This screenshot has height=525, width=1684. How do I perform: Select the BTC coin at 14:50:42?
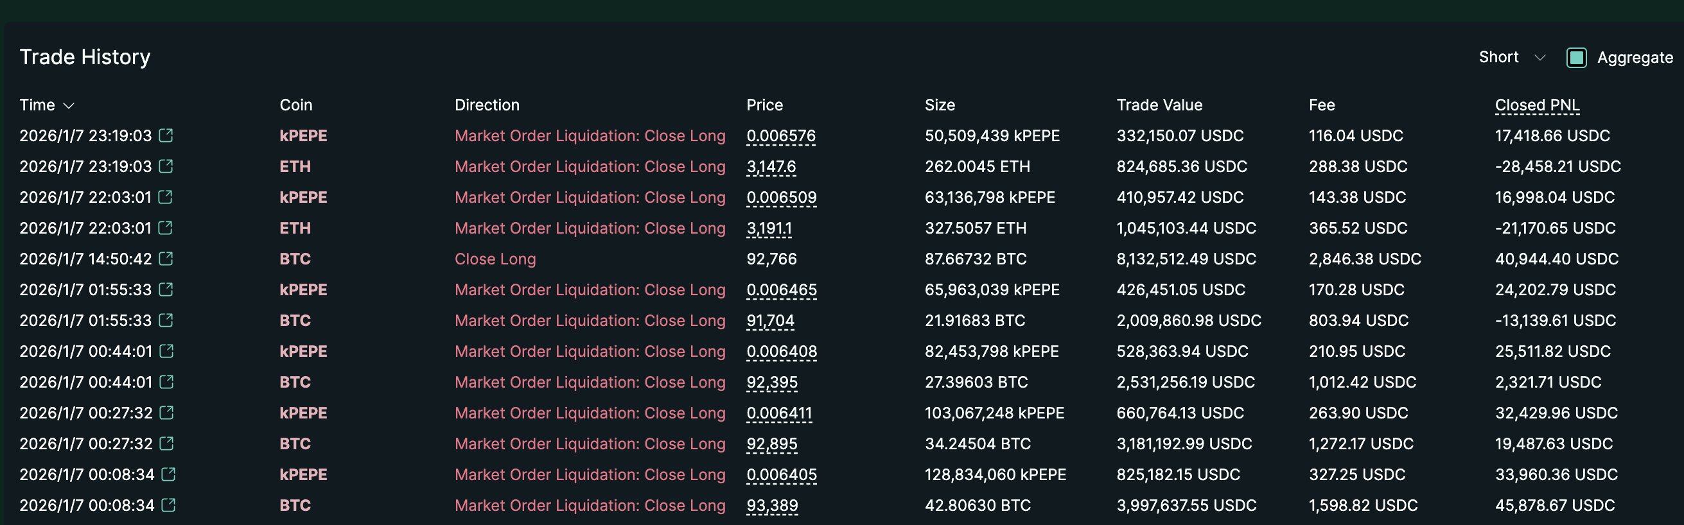(x=295, y=259)
